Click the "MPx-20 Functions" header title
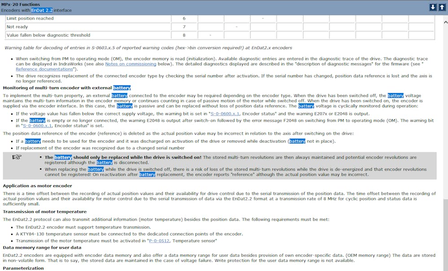 click(x=20, y=4)
